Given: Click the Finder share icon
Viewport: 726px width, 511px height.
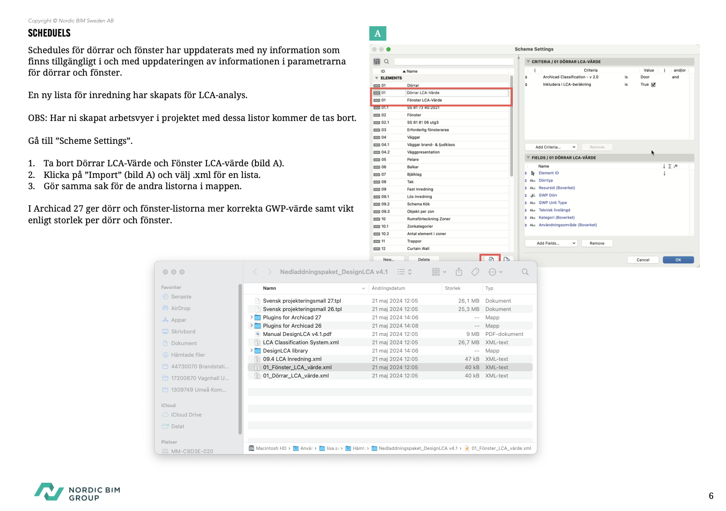Looking at the screenshot, I should coord(459,272).
